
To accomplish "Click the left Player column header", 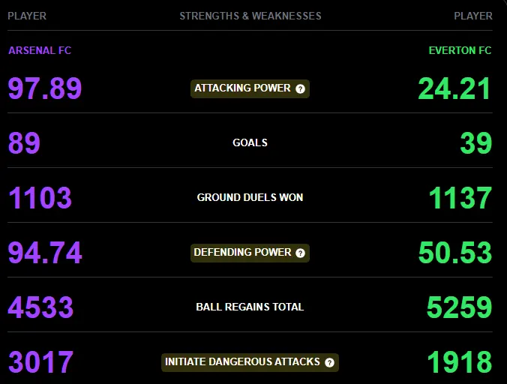I will click(27, 16).
